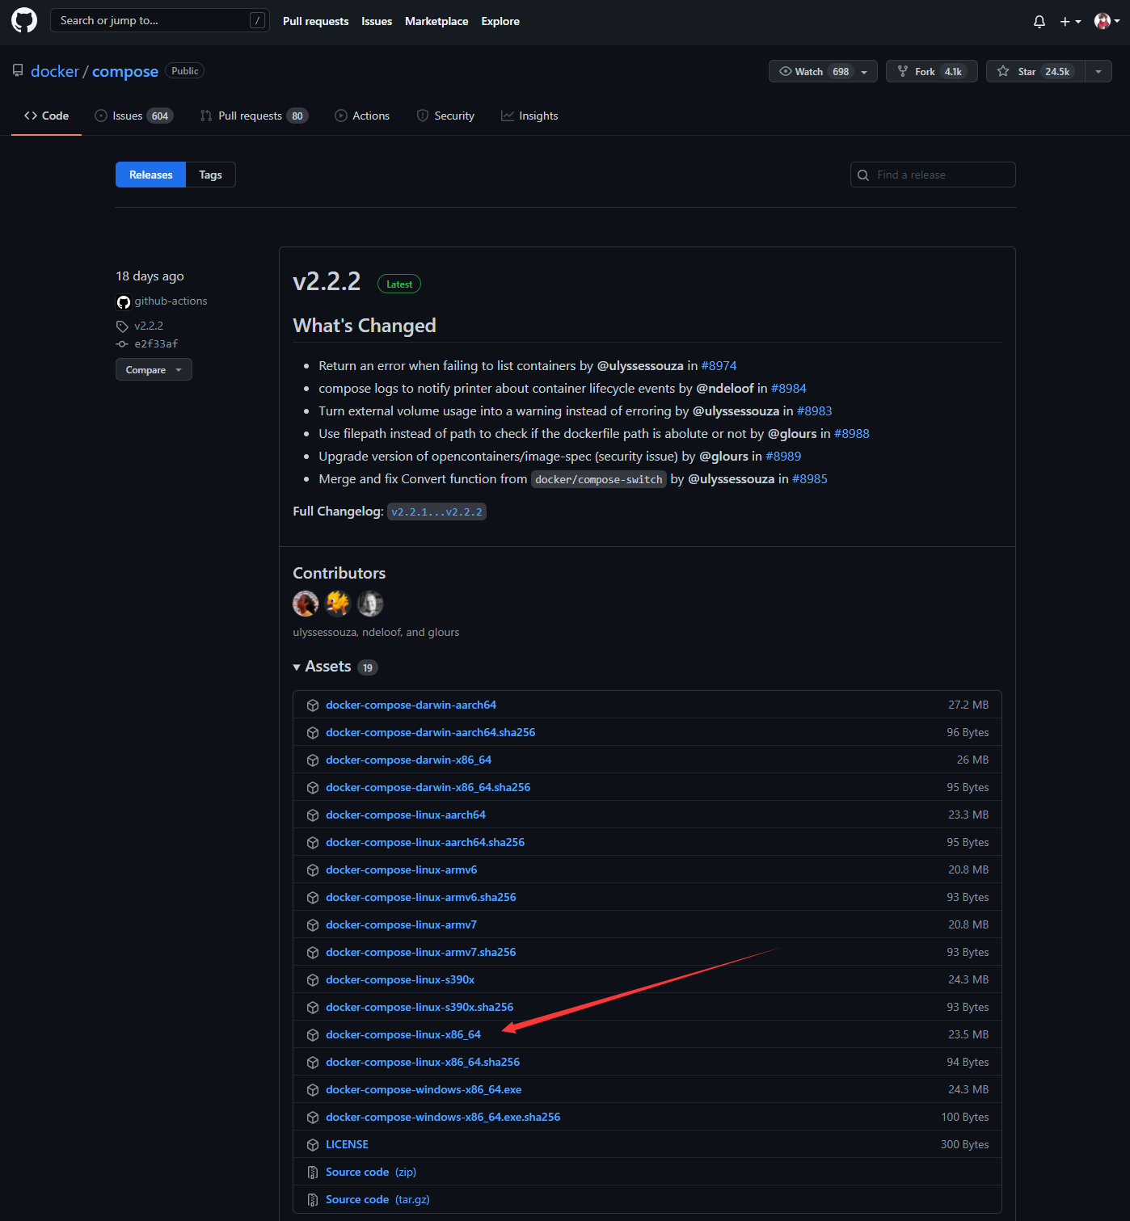Open the compose repository link

125,71
